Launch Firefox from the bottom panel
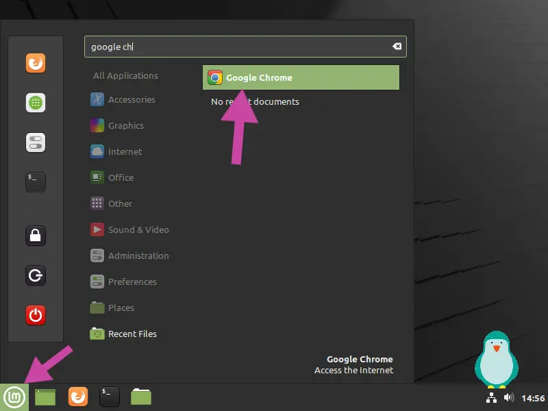The image size is (548, 411). click(78, 397)
